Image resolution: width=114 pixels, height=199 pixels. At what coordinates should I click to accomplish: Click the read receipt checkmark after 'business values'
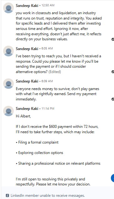pos(113,39)
